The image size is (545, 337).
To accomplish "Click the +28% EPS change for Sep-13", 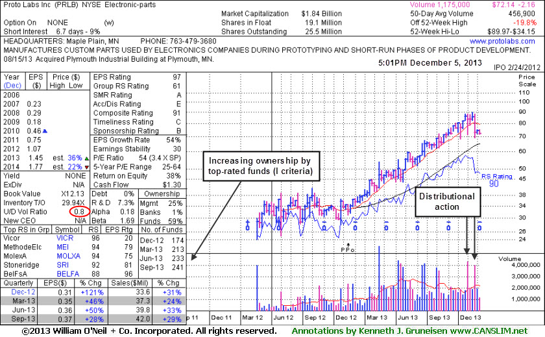I will coord(94,319).
